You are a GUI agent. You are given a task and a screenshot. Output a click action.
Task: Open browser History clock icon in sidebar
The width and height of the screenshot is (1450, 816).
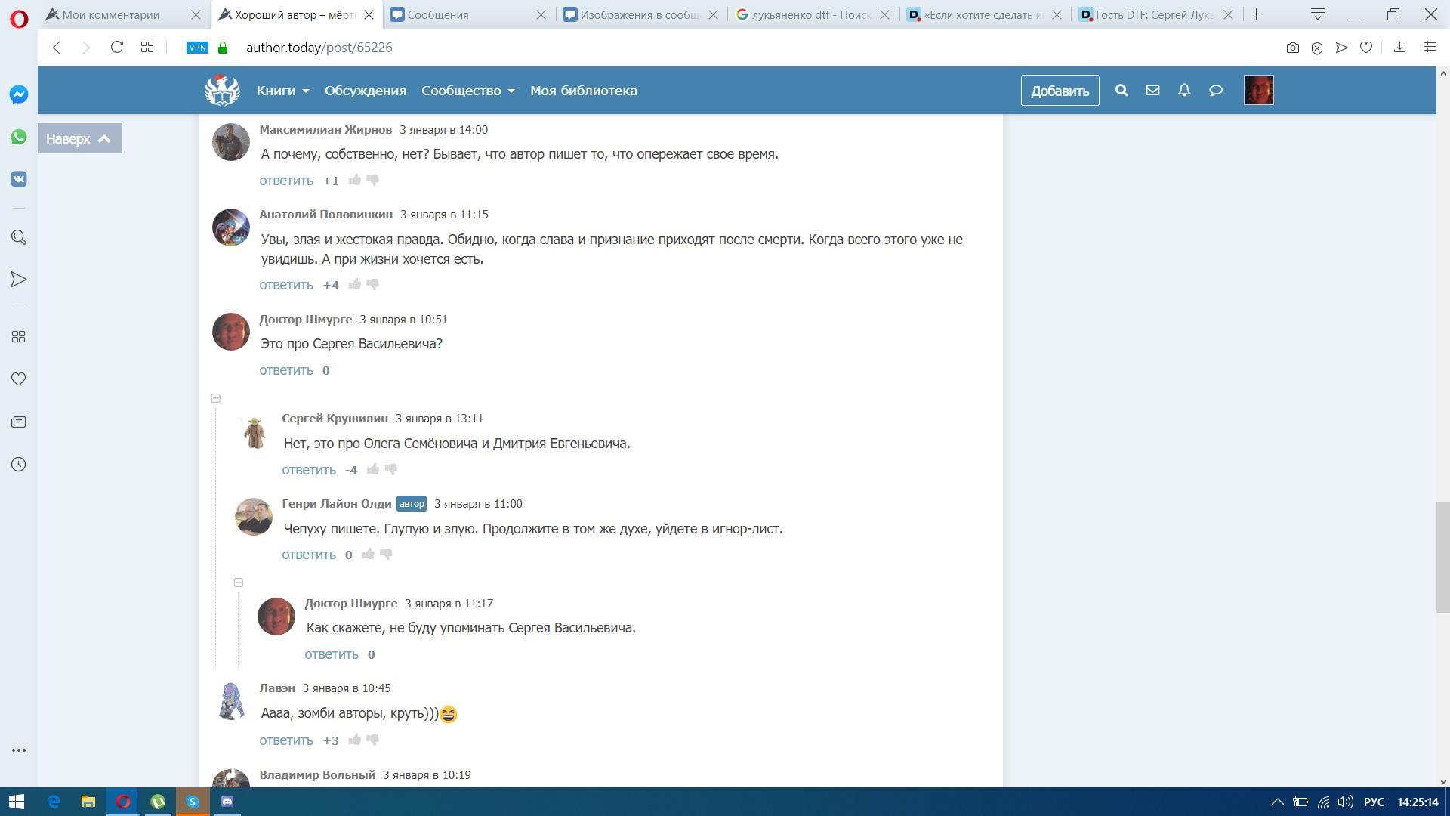pyautogui.click(x=19, y=465)
